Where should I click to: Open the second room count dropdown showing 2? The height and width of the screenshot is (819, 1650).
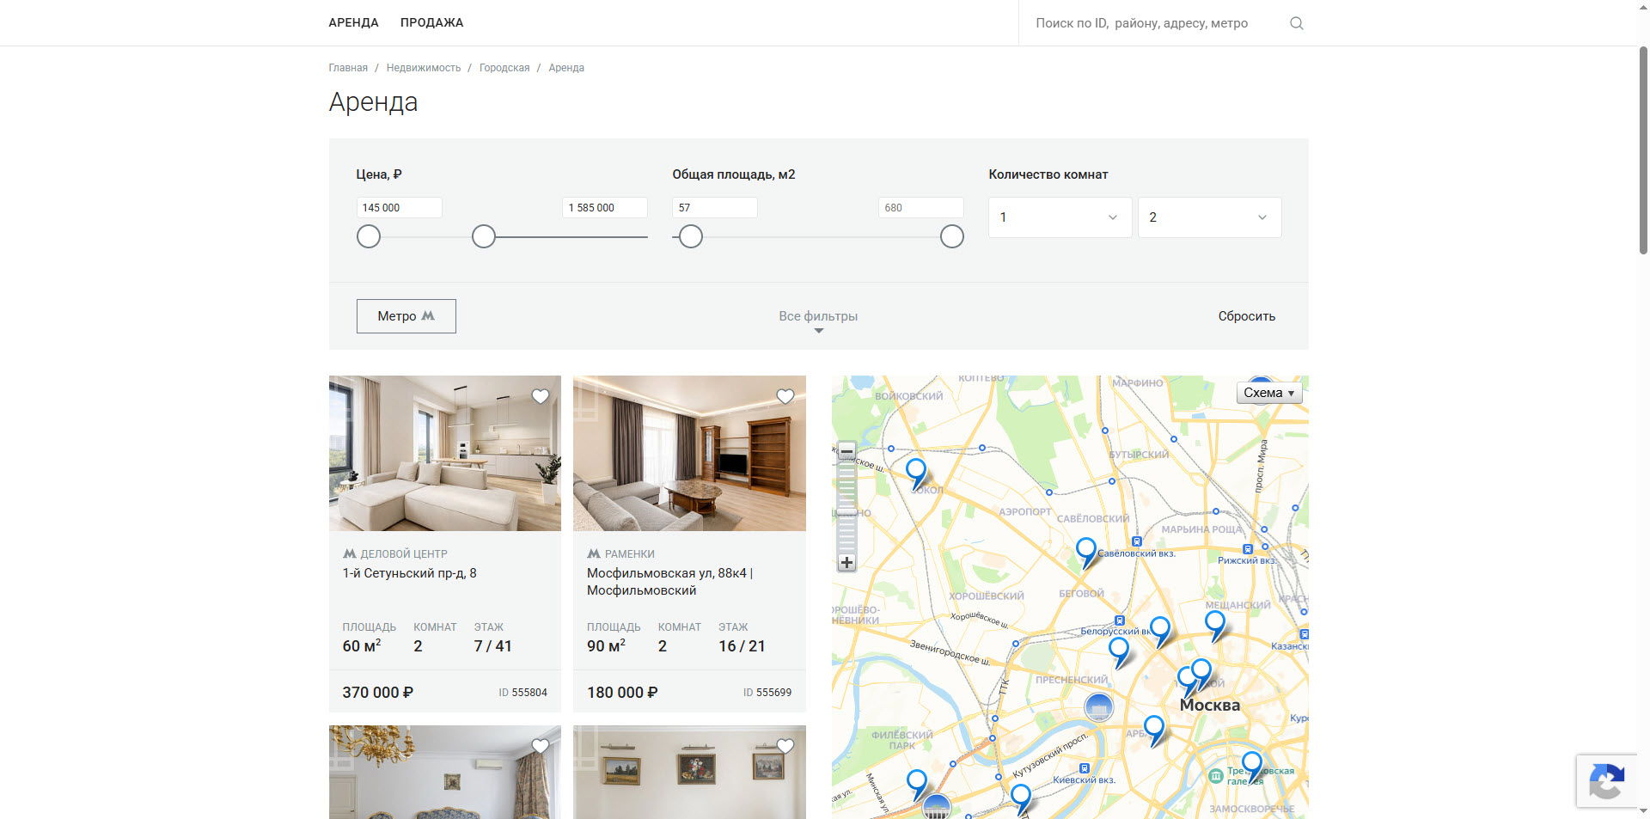[1210, 217]
